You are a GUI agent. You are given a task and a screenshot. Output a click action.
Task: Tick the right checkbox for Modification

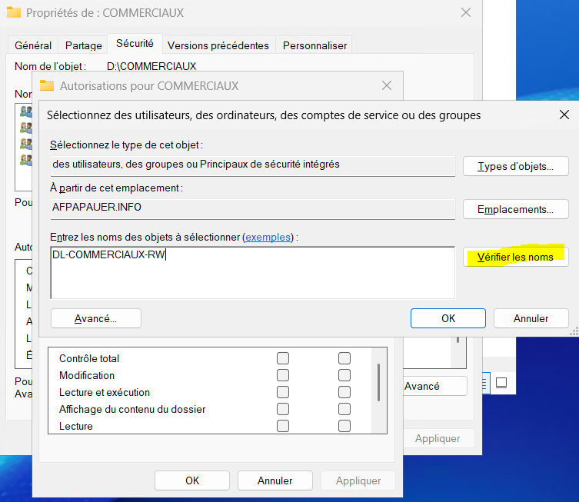click(x=344, y=375)
